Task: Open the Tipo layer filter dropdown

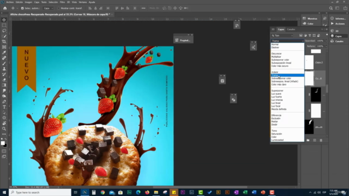Action: pos(282,35)
